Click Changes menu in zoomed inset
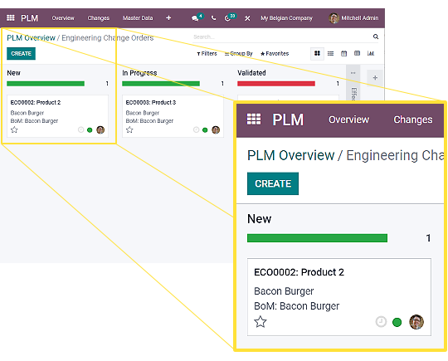This screenshot has width=448, height=361. coord(413,120)
